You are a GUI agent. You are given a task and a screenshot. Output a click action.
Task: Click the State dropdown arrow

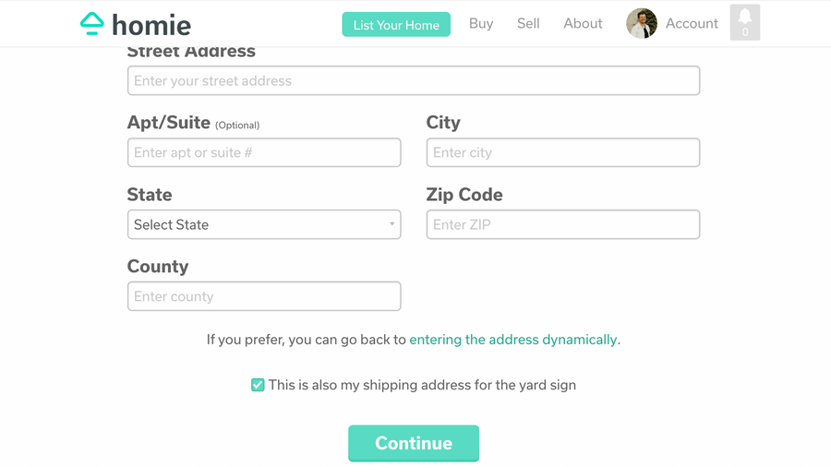pyautogui.click(x=391, y=224)
